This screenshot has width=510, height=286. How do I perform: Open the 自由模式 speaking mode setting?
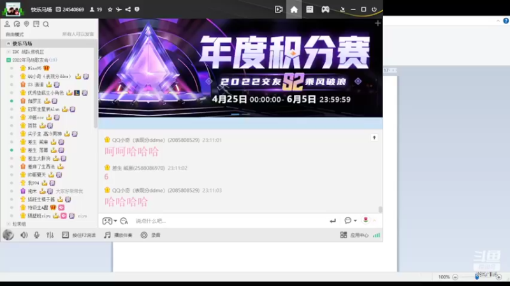point(14,34)
